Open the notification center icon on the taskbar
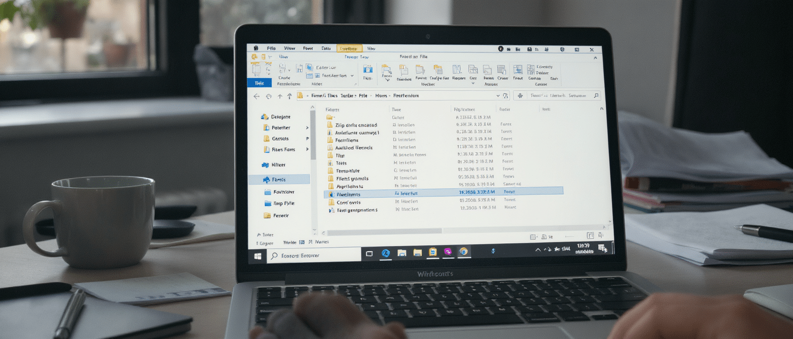The image size is (793, 339). point(602,248)
